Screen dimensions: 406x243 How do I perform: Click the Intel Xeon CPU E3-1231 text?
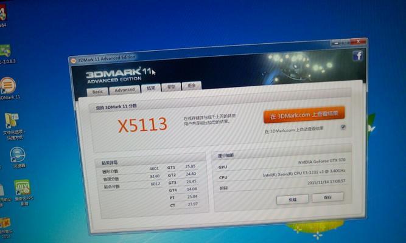304,173
